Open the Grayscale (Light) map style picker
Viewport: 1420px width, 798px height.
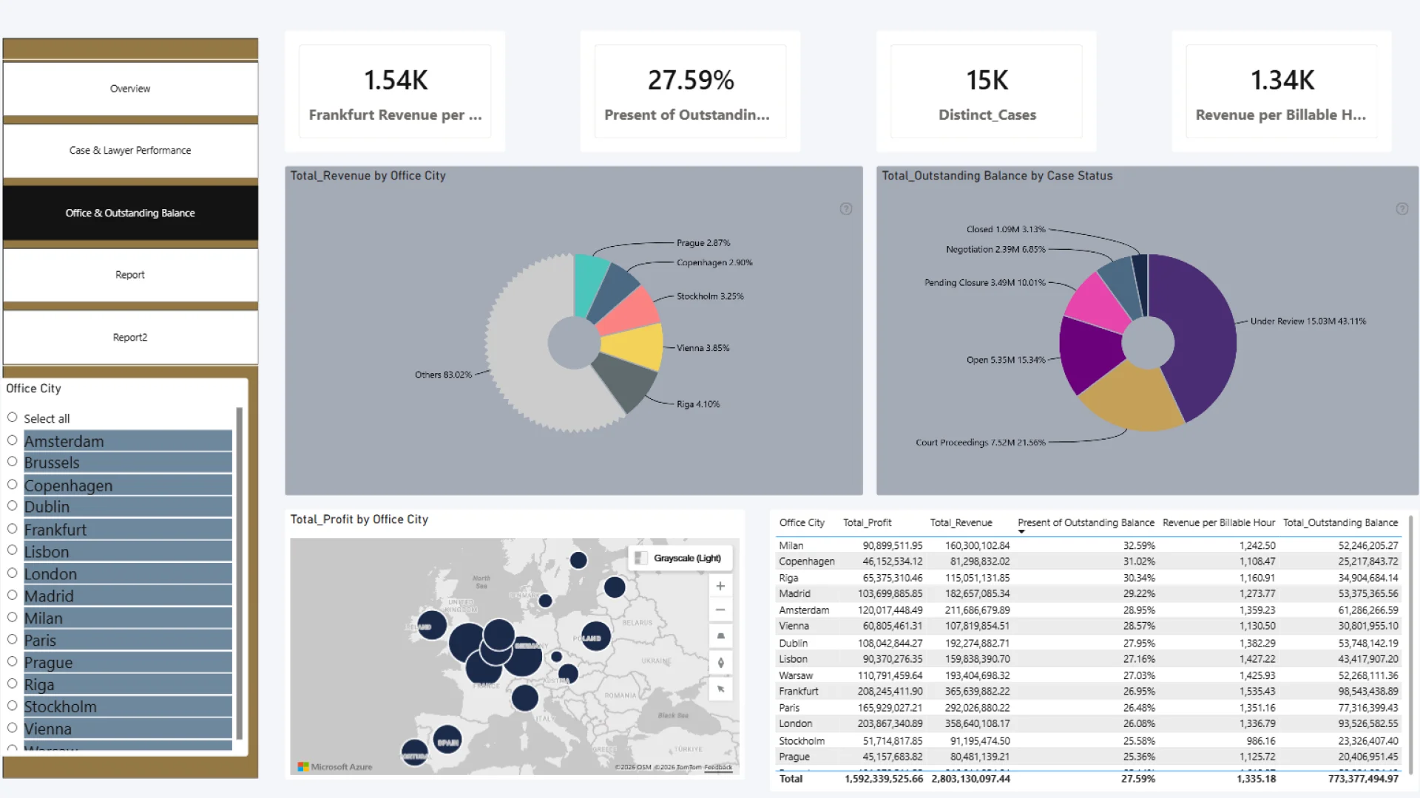[x=680, y=558]
